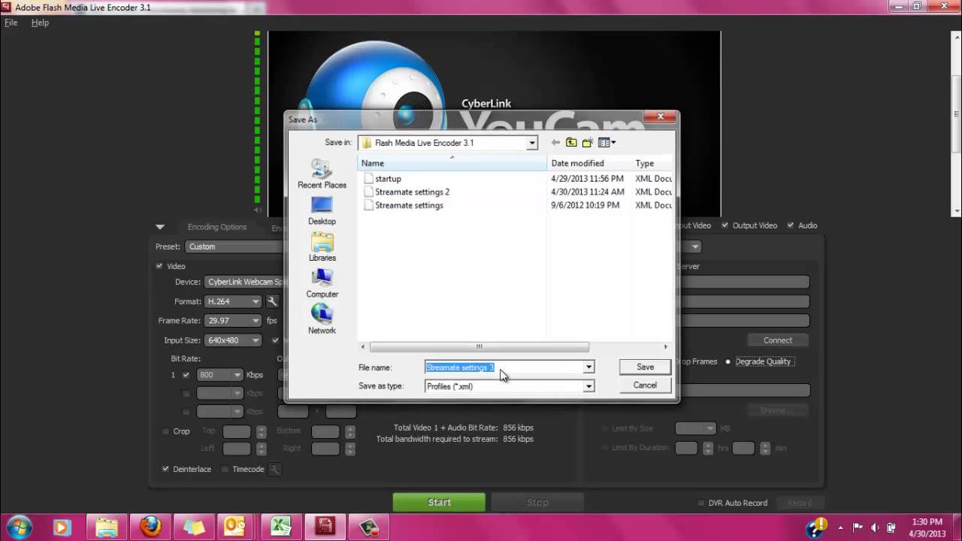Click Save in the Save As dialog
This screenshot has height=541, width=962.
646,367
